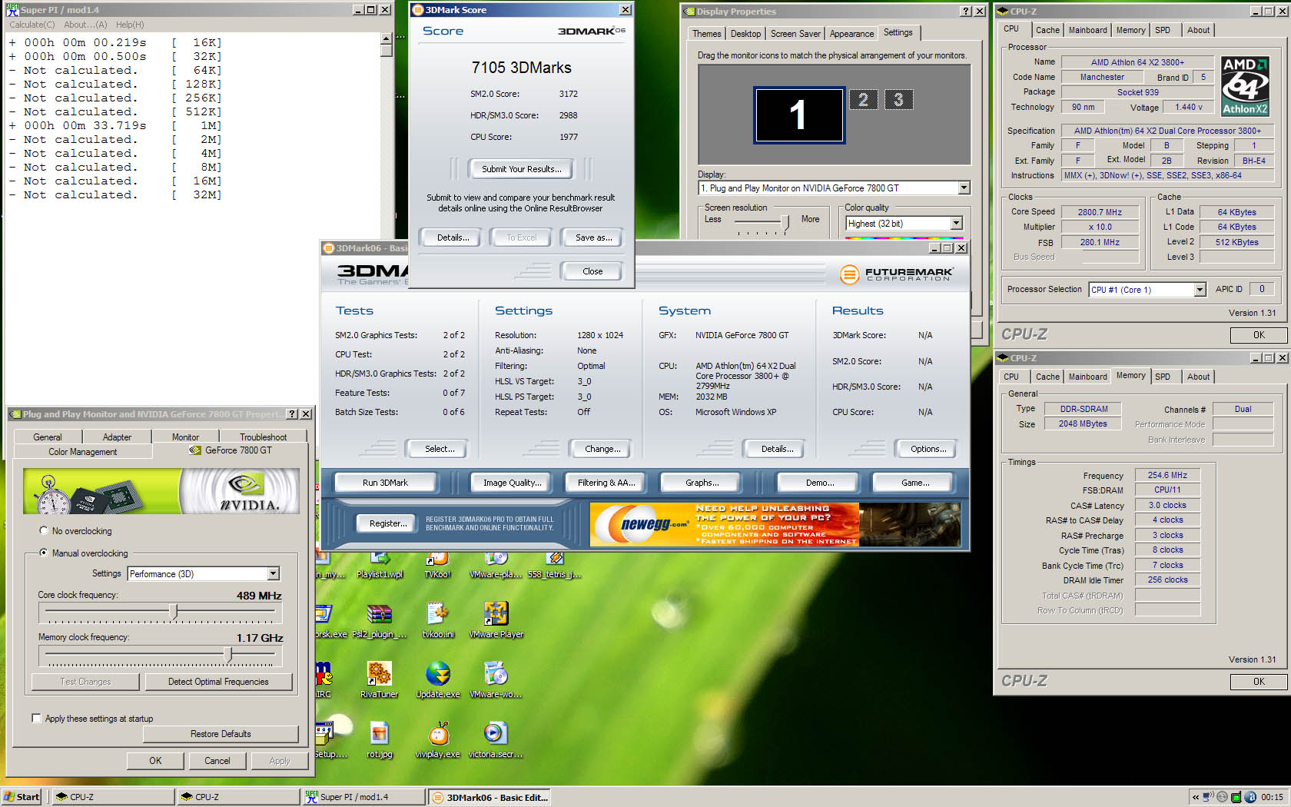Adjust the Core clock frequency slider
Image resolution: width=1291 pixels, height=807 pixels.
174,612
